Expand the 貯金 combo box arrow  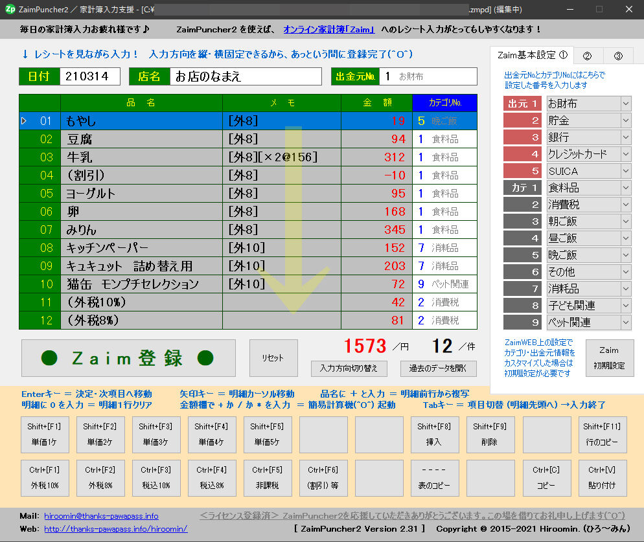click(625, 120)
